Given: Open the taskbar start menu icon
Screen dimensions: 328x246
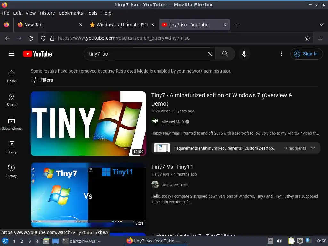Looking at the screenshot, I should pos(5,241).
